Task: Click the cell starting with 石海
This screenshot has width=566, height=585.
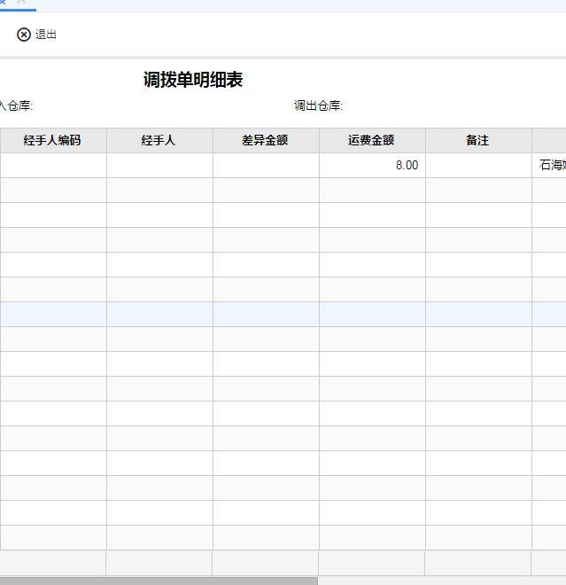Action: coord(549,165)
